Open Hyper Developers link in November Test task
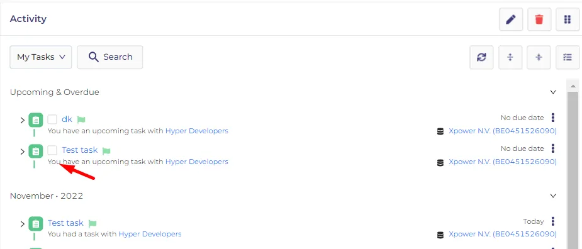This screenshot has width=582, height=249. tap(150, 234)
